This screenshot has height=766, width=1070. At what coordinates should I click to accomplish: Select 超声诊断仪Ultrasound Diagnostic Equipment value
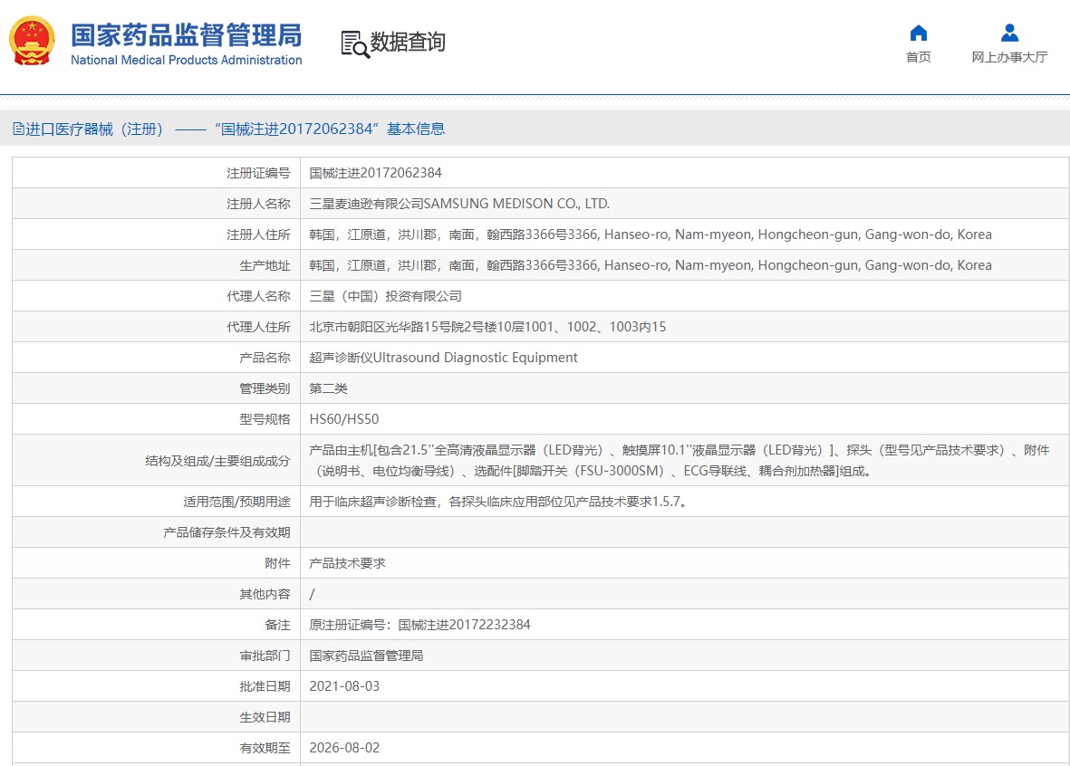(x=444, y=358)
